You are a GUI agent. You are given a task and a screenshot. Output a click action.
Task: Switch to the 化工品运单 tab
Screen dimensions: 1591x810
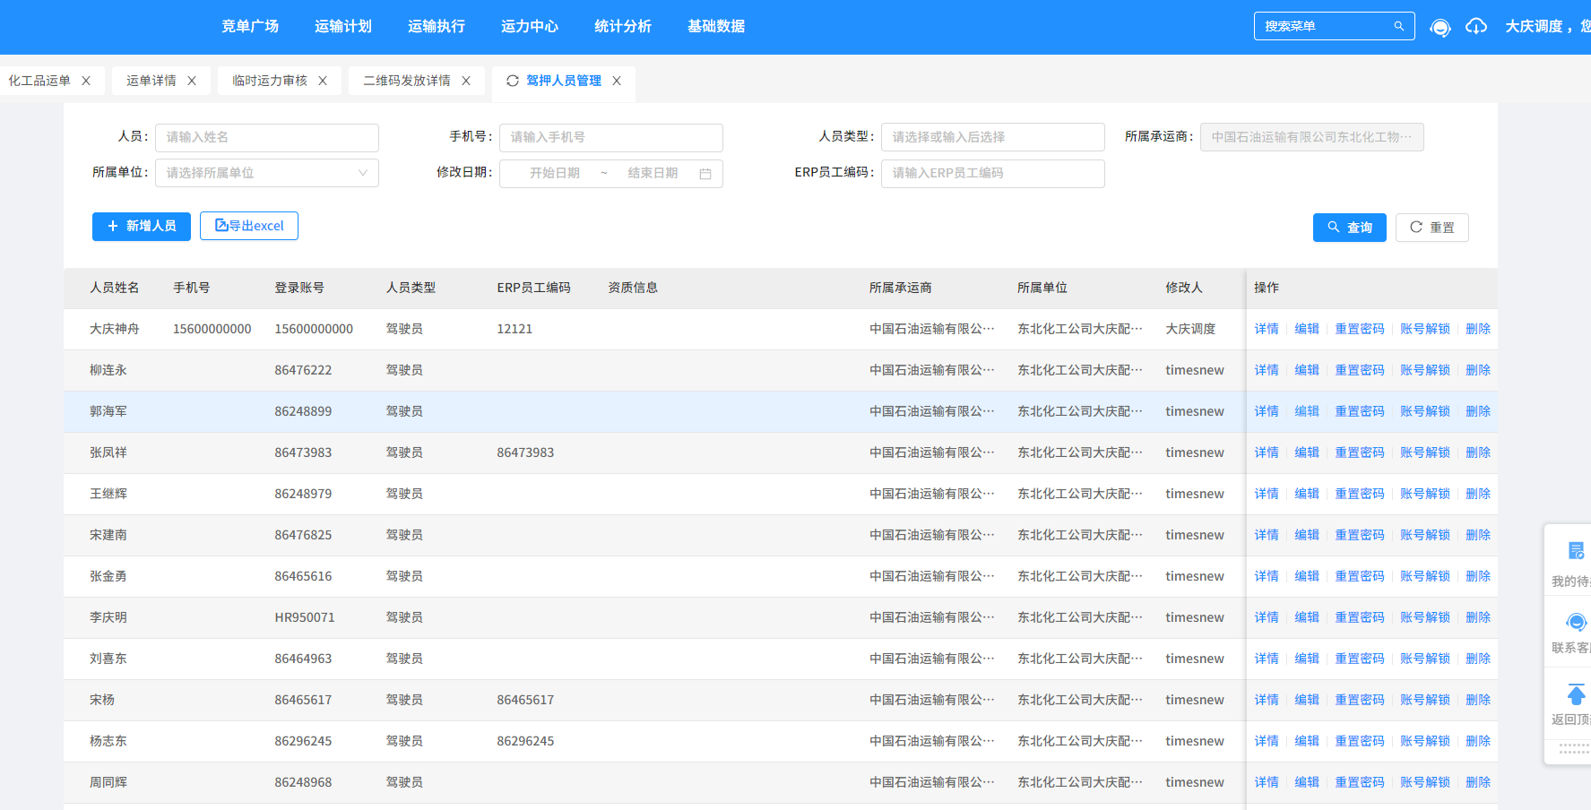[x=39, y=81]
